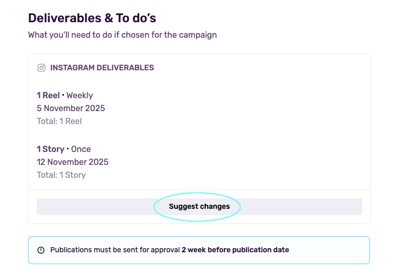
Task: Select the bold "1 Story" deliverable
Action: (x=50, y=149)
